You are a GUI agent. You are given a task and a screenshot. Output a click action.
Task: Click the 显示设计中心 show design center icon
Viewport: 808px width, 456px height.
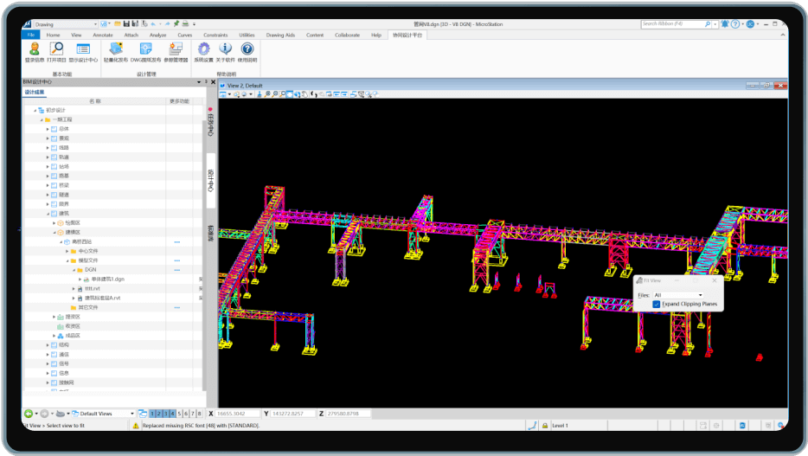pos(83,49)
